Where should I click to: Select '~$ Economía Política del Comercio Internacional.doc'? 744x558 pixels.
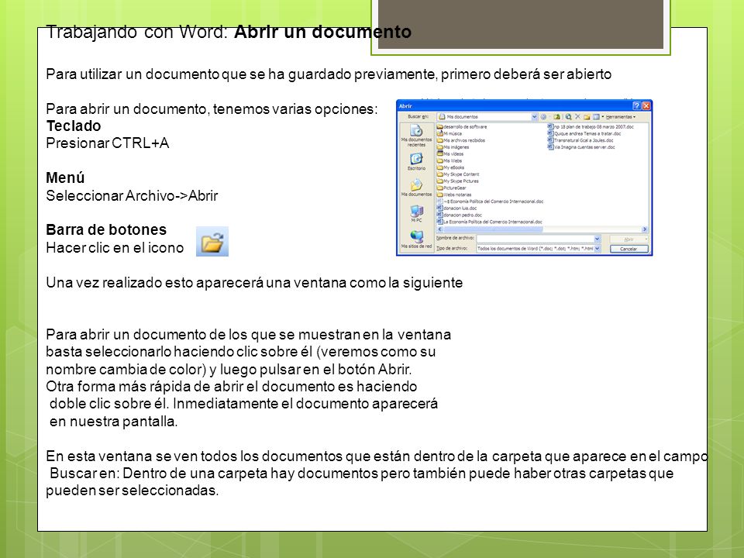(490, 201)
